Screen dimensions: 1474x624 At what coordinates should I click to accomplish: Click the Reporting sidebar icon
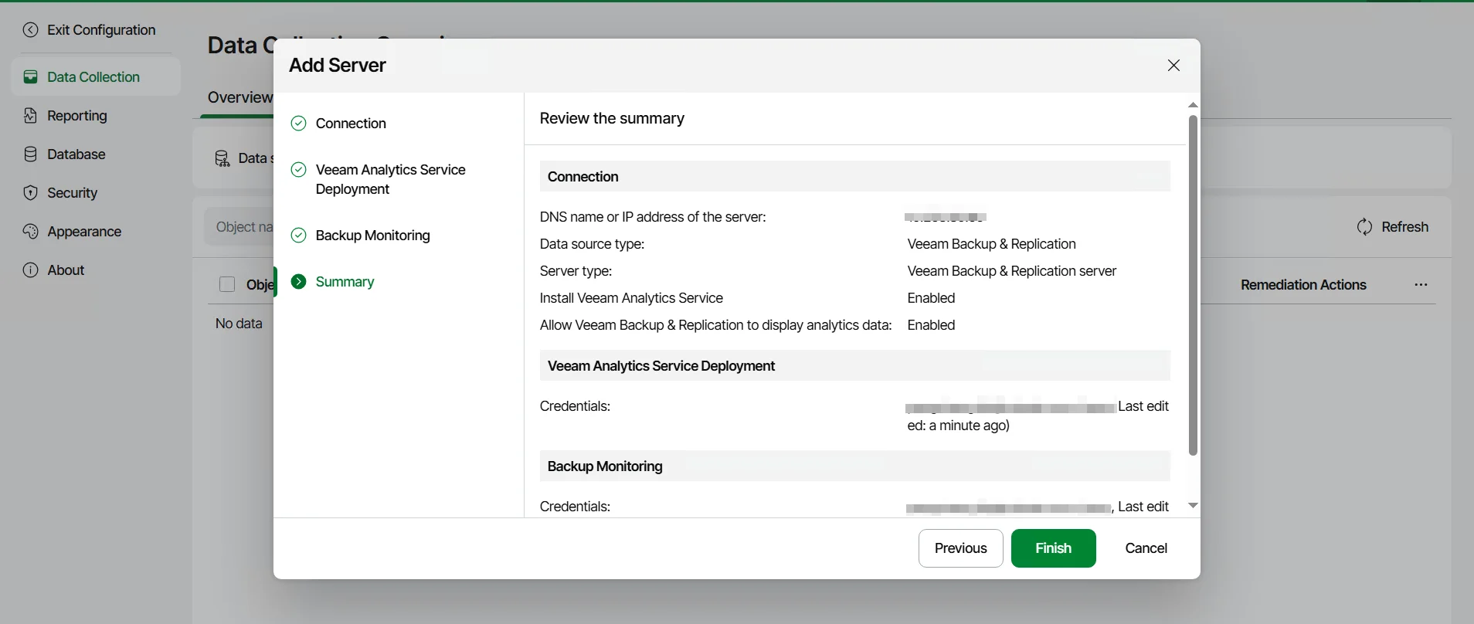pos(30,116)
